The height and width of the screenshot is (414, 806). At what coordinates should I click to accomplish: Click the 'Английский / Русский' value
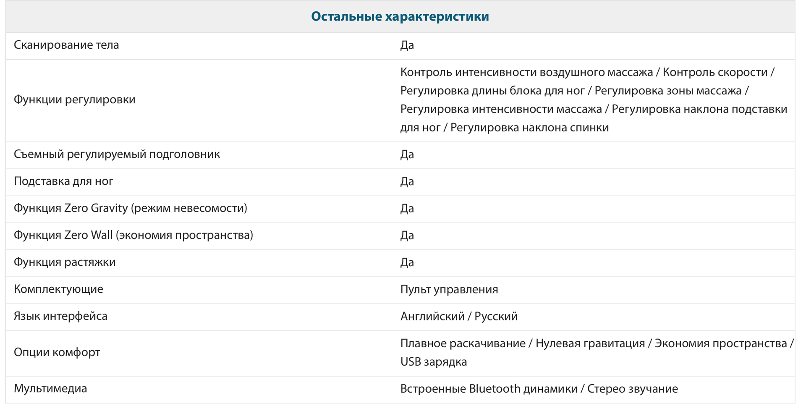(459, 317)
